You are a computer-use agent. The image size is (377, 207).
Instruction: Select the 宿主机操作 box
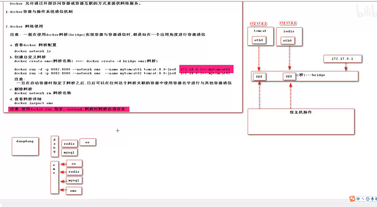[x=301, y=122]
